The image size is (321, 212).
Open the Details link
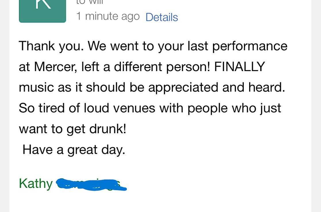162,17
